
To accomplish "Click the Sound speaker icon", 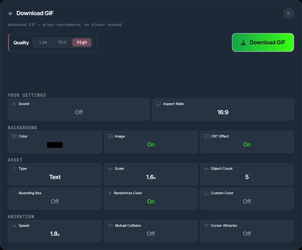I will coord(14,104).
